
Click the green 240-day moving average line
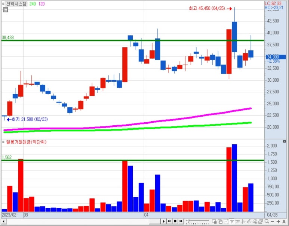click(127, 129)
